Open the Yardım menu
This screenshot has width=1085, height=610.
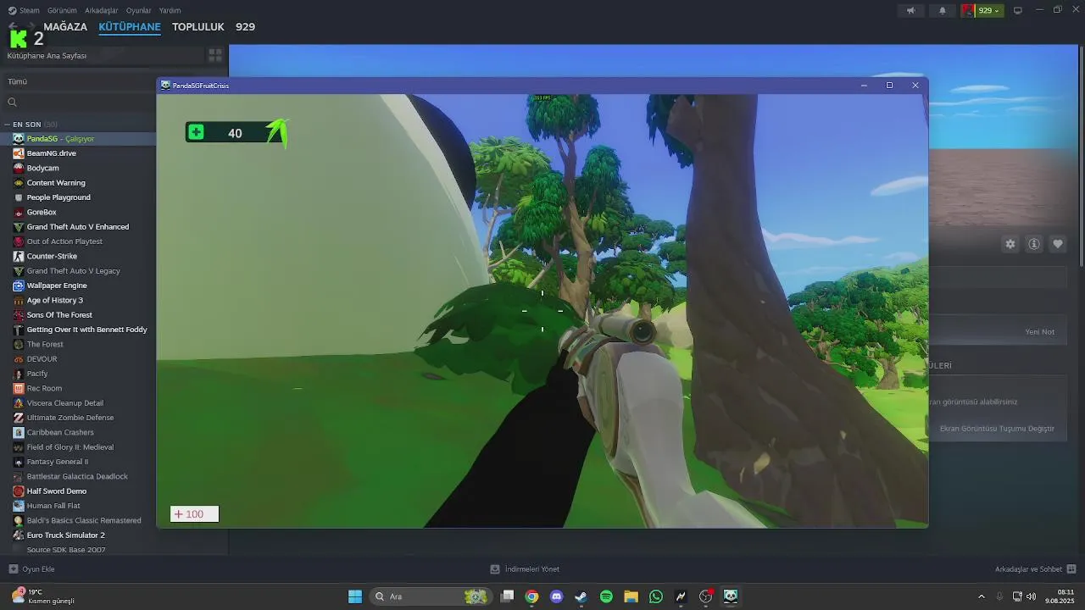coord(170,10)
